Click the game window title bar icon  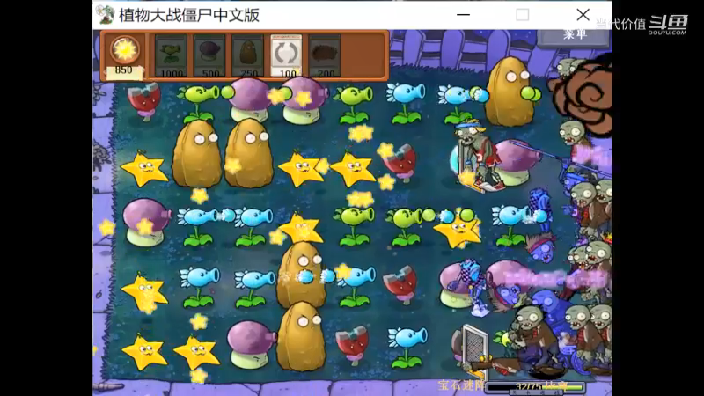click(x=105, y=15)
